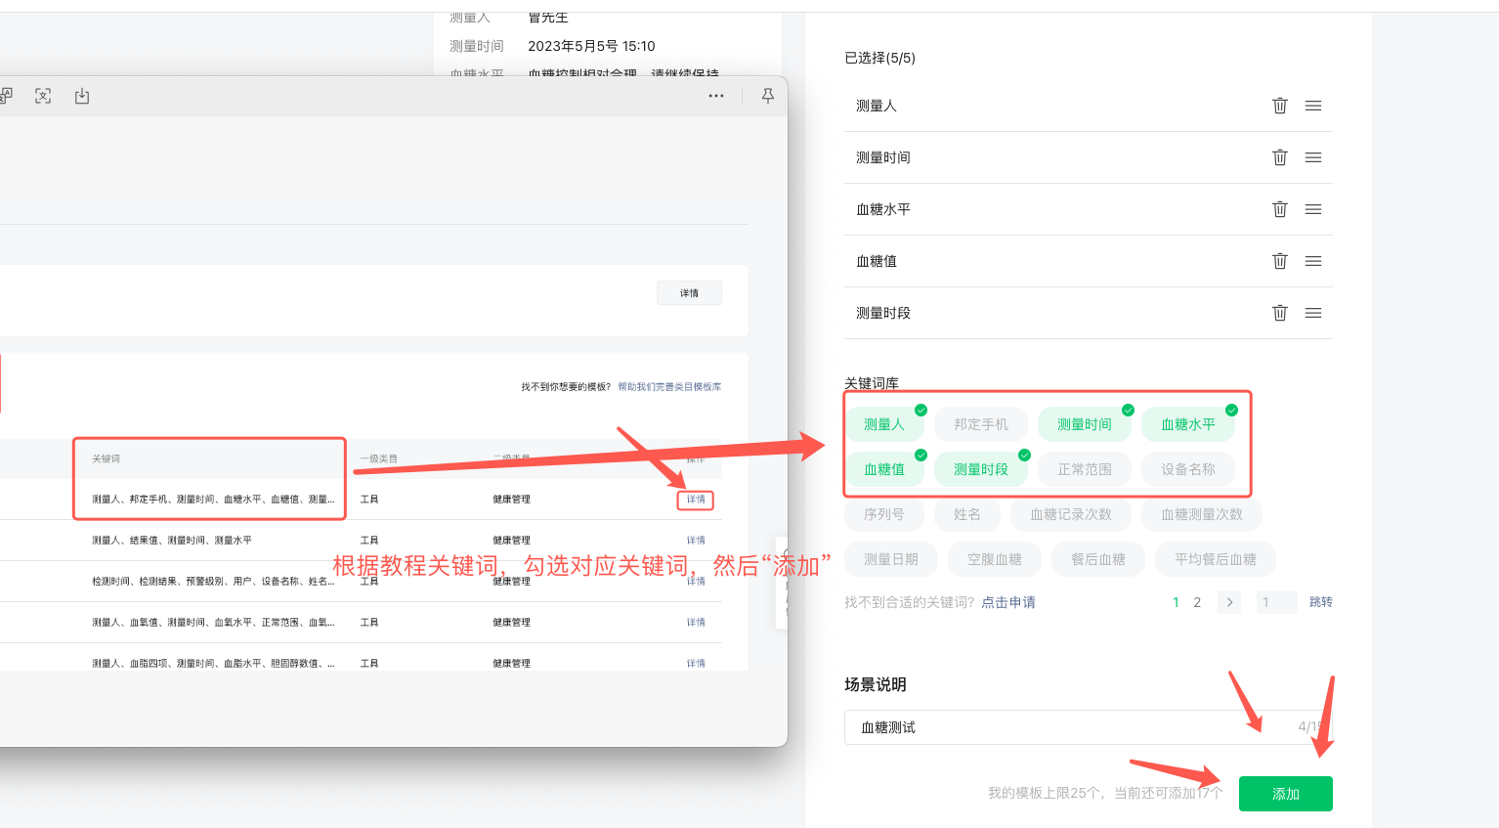Remove 血糖值 using its trash icon
The width and height of the screenshot is (1499, 828).
1279,261
